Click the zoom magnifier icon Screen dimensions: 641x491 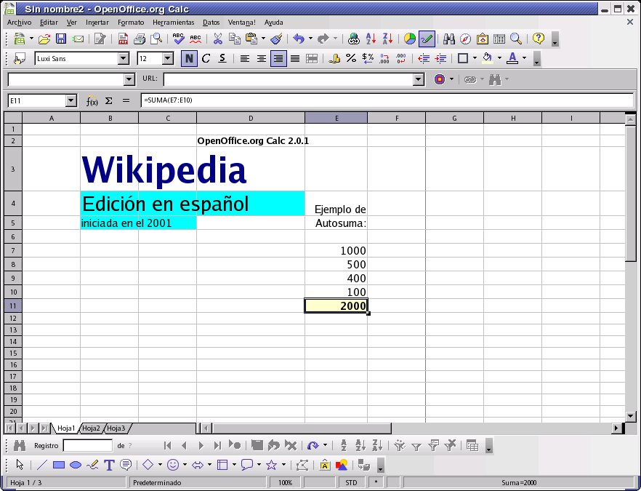(516, 39)
